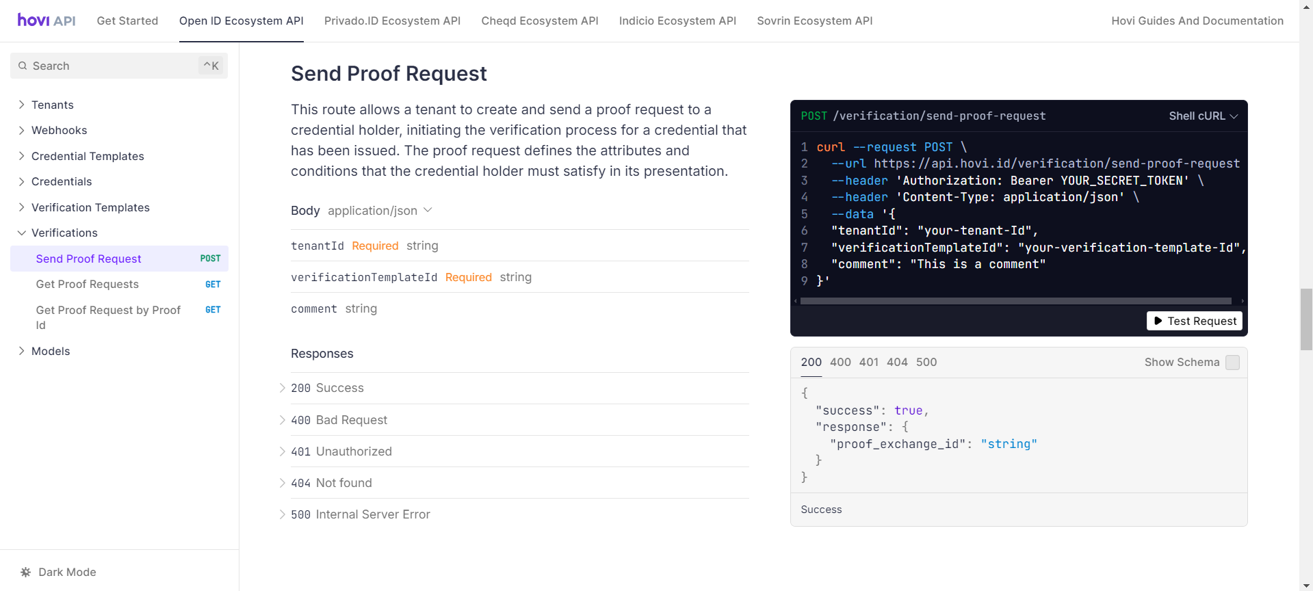Image resolution: width=1313 pixels, height=591 pixels.
Task: Select the 400 response example tab
Action: [840, 363]
